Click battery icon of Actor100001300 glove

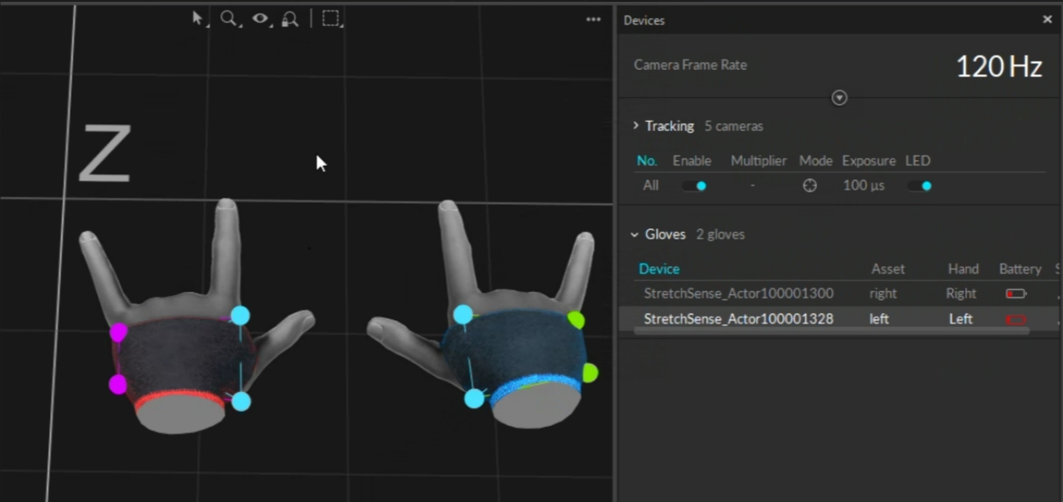pyautogui.click(x=1015, y=294)
